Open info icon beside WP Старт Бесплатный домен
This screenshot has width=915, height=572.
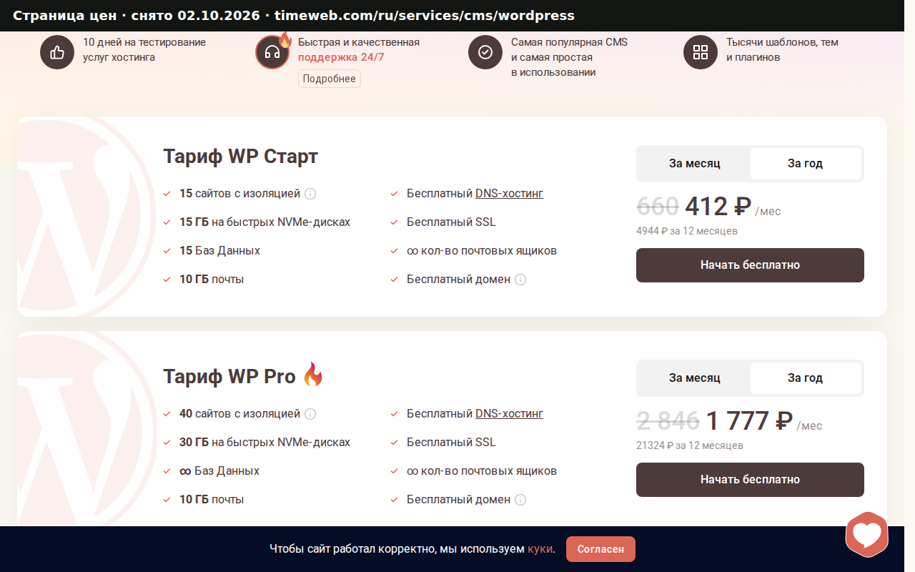tap(520, 280)
